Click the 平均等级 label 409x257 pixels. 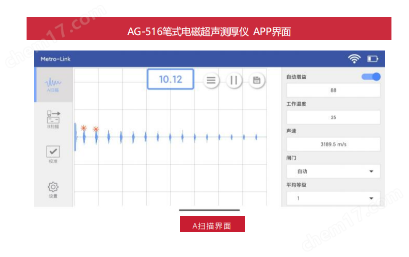pyautogui.click(x=296, y=185)
